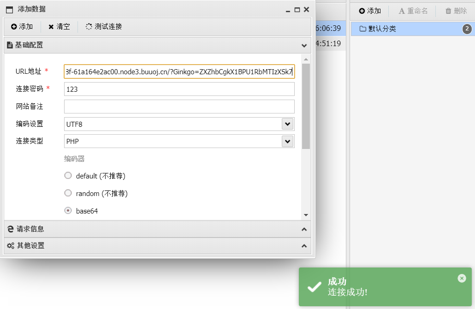Click the 请求信息 request info icon
The height and width of the screenshot is (309, 475).
(10, 229)
